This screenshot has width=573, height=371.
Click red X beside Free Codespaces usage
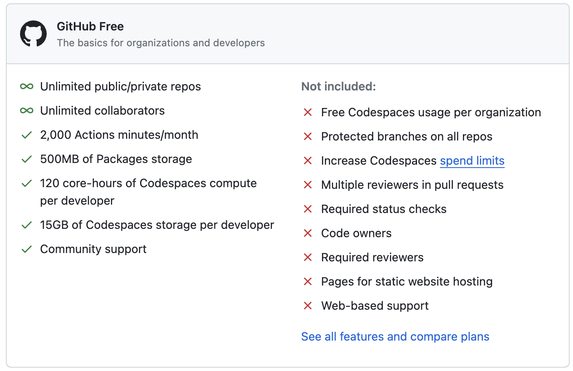pos(308,112)
